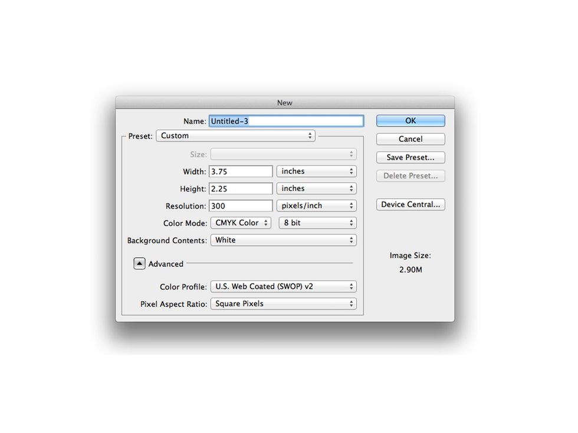Open the Background Contents dropdown
Image resolution: width=578 pixels, height=433 pixels.
(x=284, y=240)
